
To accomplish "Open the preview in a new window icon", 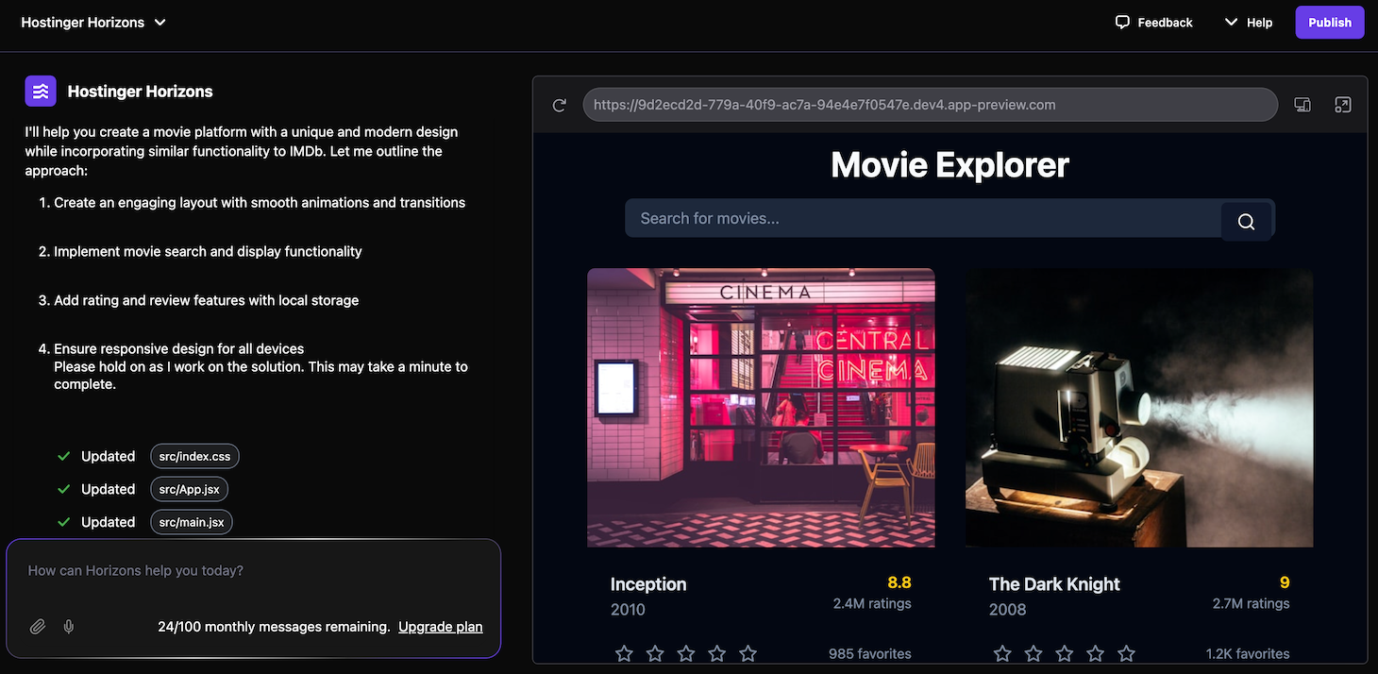I will (1343, 104).
